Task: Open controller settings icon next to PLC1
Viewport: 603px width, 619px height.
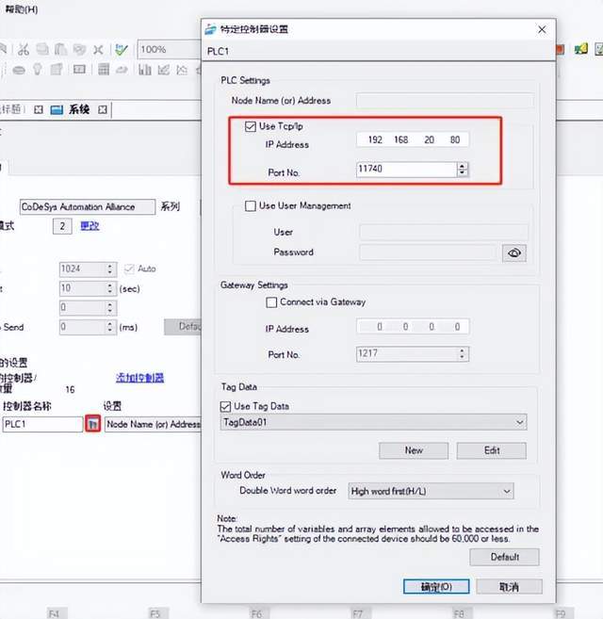Action: click(92, 424)
